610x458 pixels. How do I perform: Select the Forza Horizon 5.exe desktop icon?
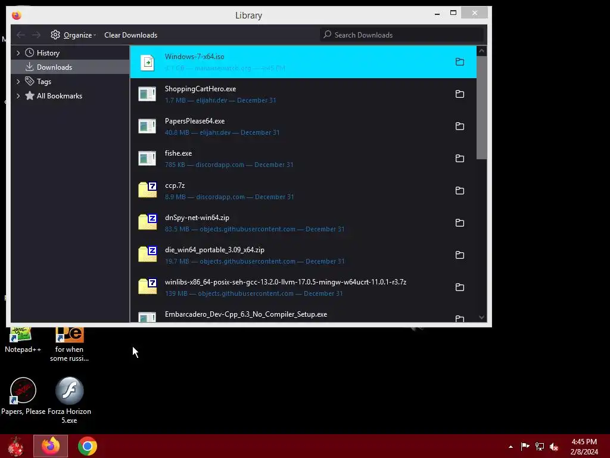[x=69, y=400]
